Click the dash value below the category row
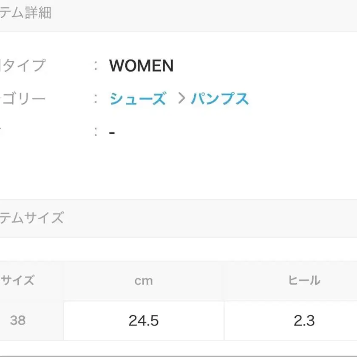This screenshot has height=357, width=357. tap(112, 133)
